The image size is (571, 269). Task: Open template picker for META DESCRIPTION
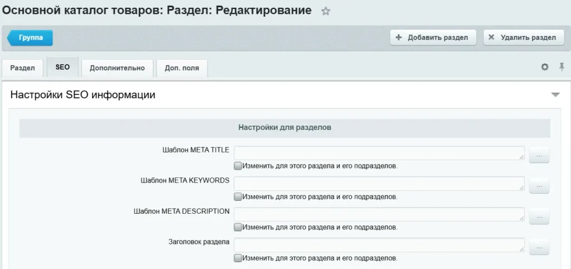[x=539, y=217]
